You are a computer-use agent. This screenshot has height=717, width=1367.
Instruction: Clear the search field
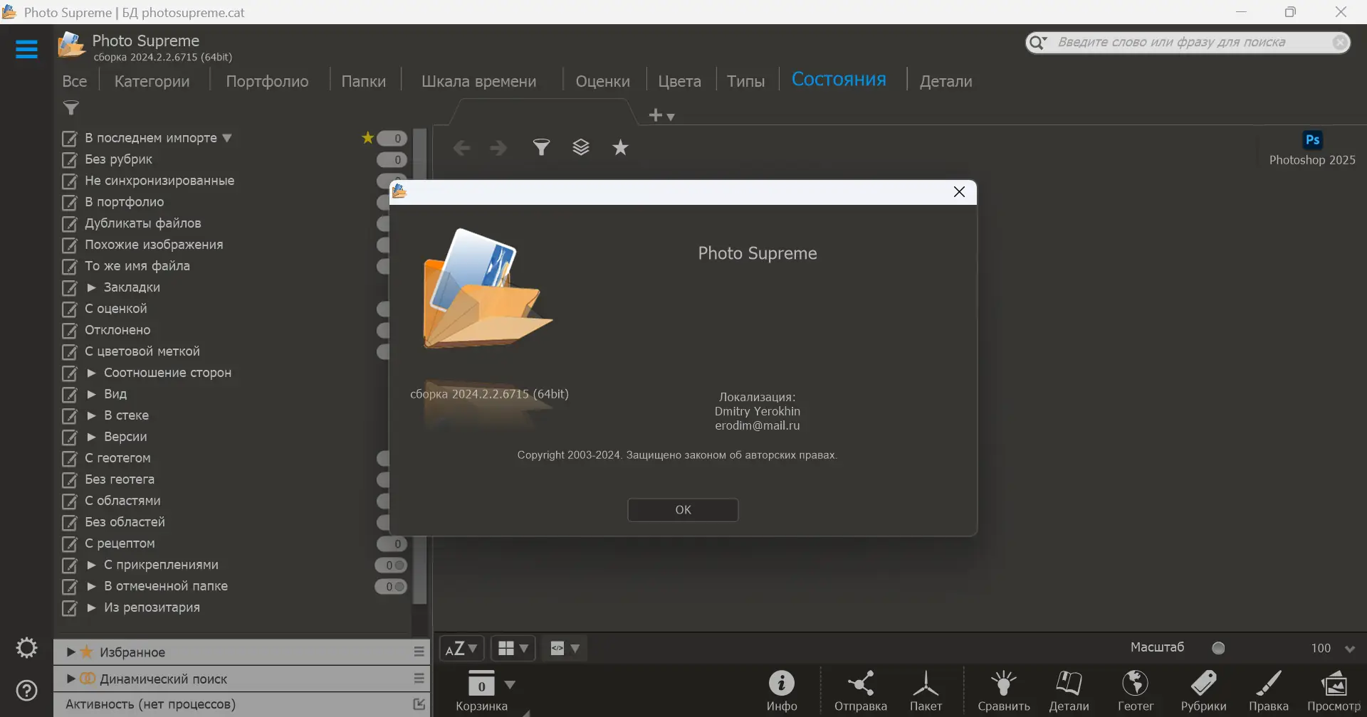pos(1340,43)
